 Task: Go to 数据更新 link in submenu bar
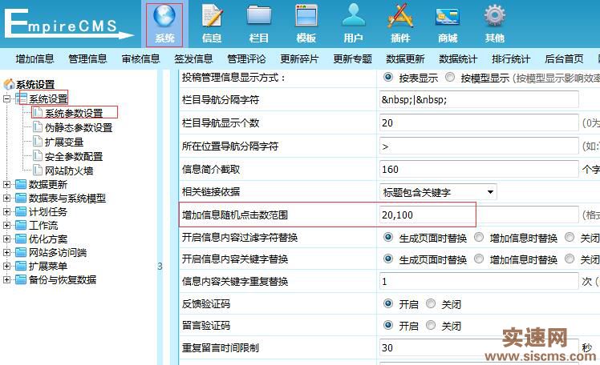coord(405,58)
